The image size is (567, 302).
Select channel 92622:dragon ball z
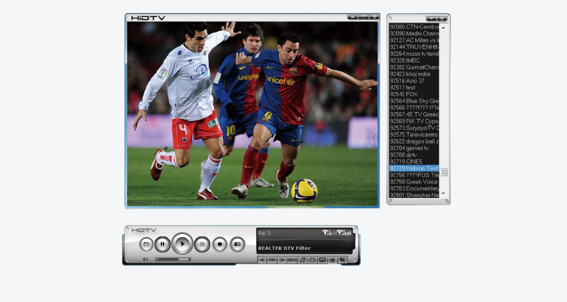(x=414, y=141)
